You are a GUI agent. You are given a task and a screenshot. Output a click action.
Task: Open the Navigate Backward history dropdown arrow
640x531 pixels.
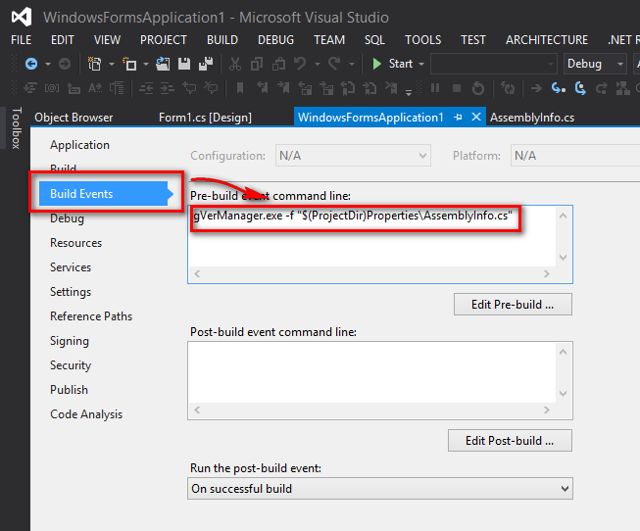(x=48, y=64)
